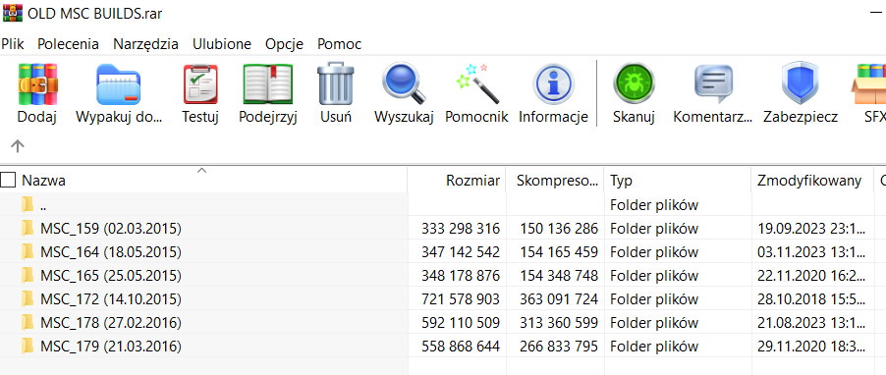Run Skanuj virus scan

click(x=634, y=84)
